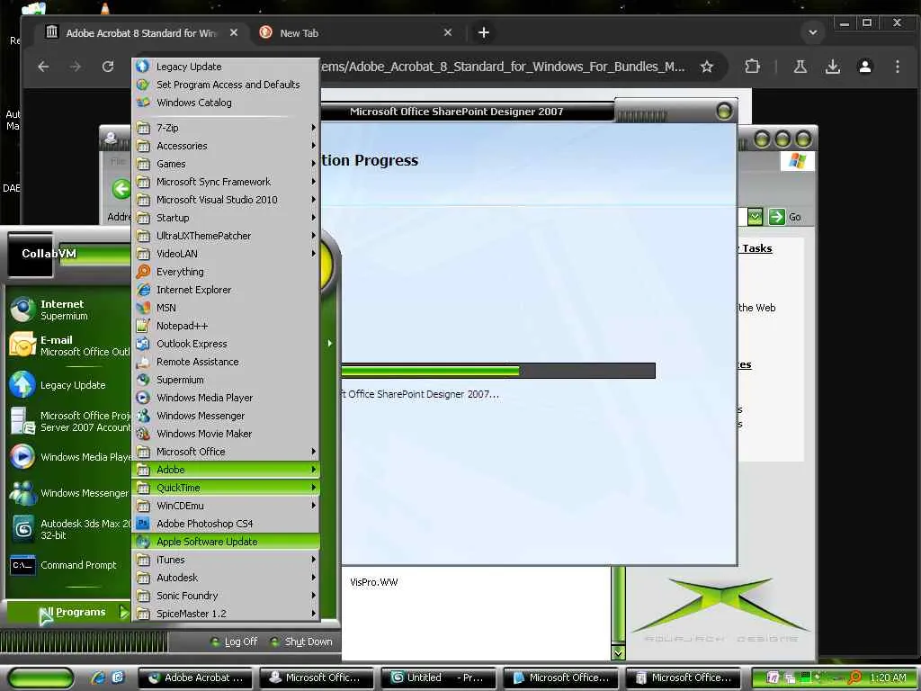Image resolution: width=921 pixels, height=691 pixels.
Task: Switch to Adobe Acrobat 8 Standard tab
Action: (x=141, y=33)
